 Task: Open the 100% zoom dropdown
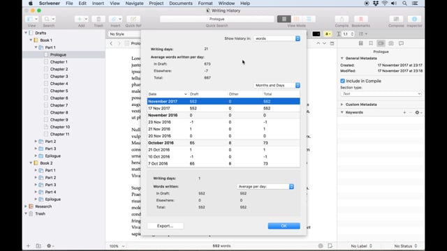coord(117,246)
